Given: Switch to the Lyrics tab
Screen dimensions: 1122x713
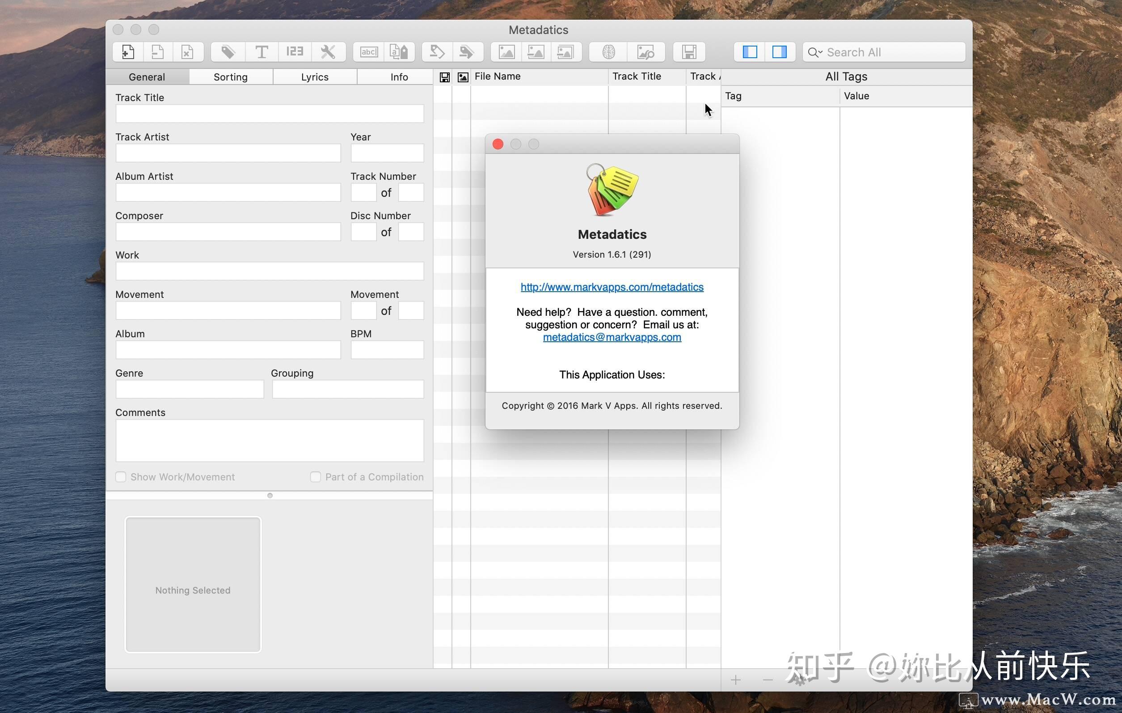Looking at the screenshot, I should [315, 77].
